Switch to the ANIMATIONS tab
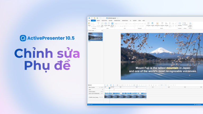The image size is (203, 114). (125, 21)
